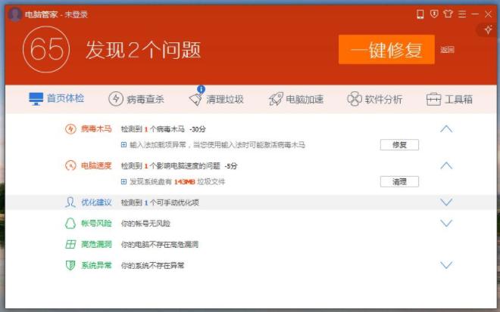Click the rocket icon of 电脑加速

pos(276,99)
